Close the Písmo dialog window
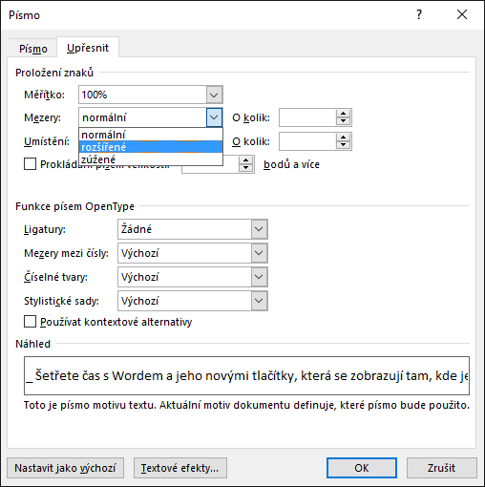 462,14
